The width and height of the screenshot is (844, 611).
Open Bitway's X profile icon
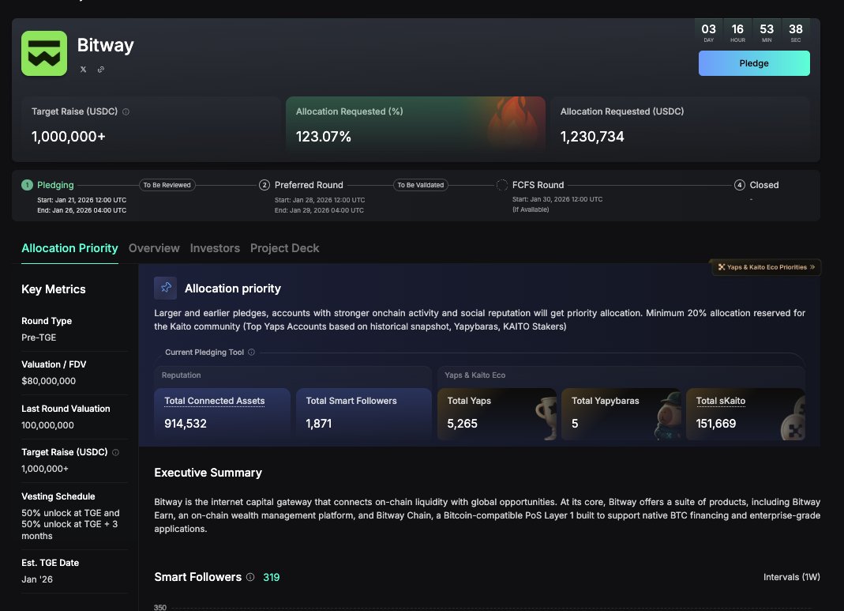(83, 70)
